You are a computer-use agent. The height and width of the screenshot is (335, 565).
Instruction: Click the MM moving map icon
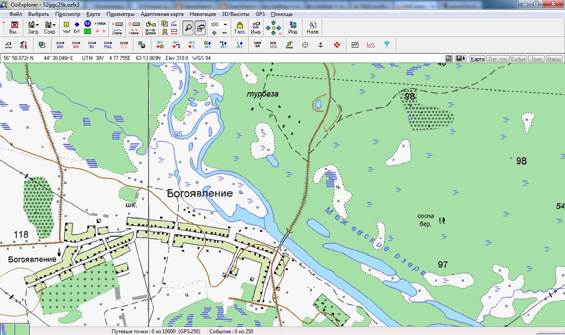point(273,45)
